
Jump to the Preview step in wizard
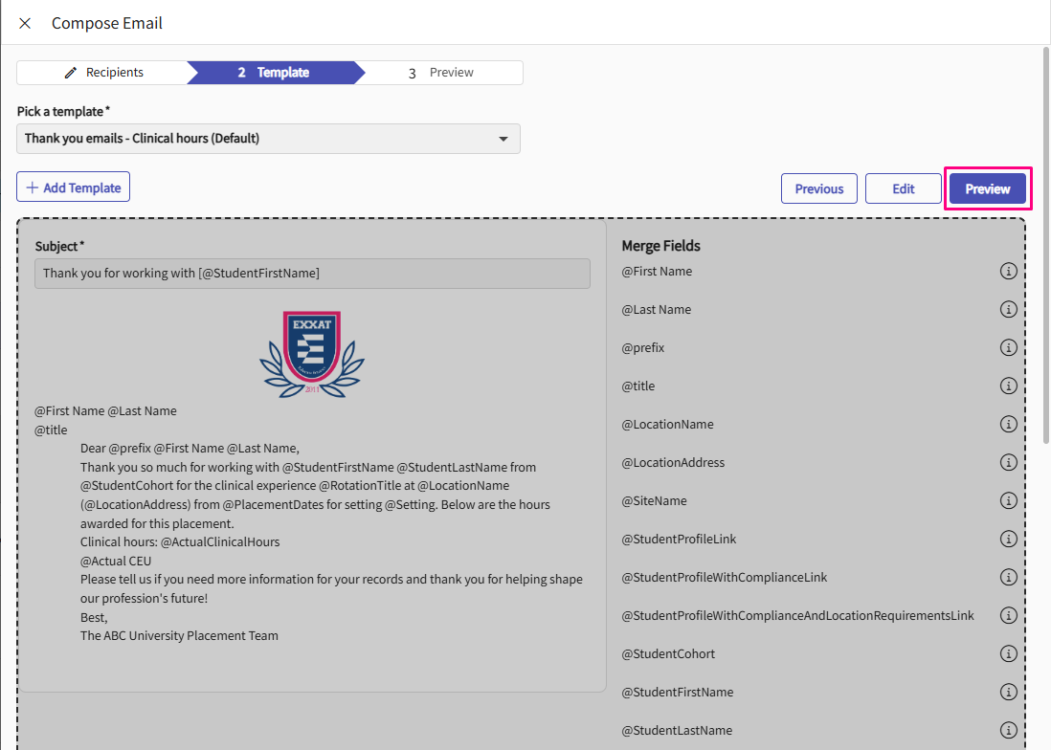tap(441, 73)
